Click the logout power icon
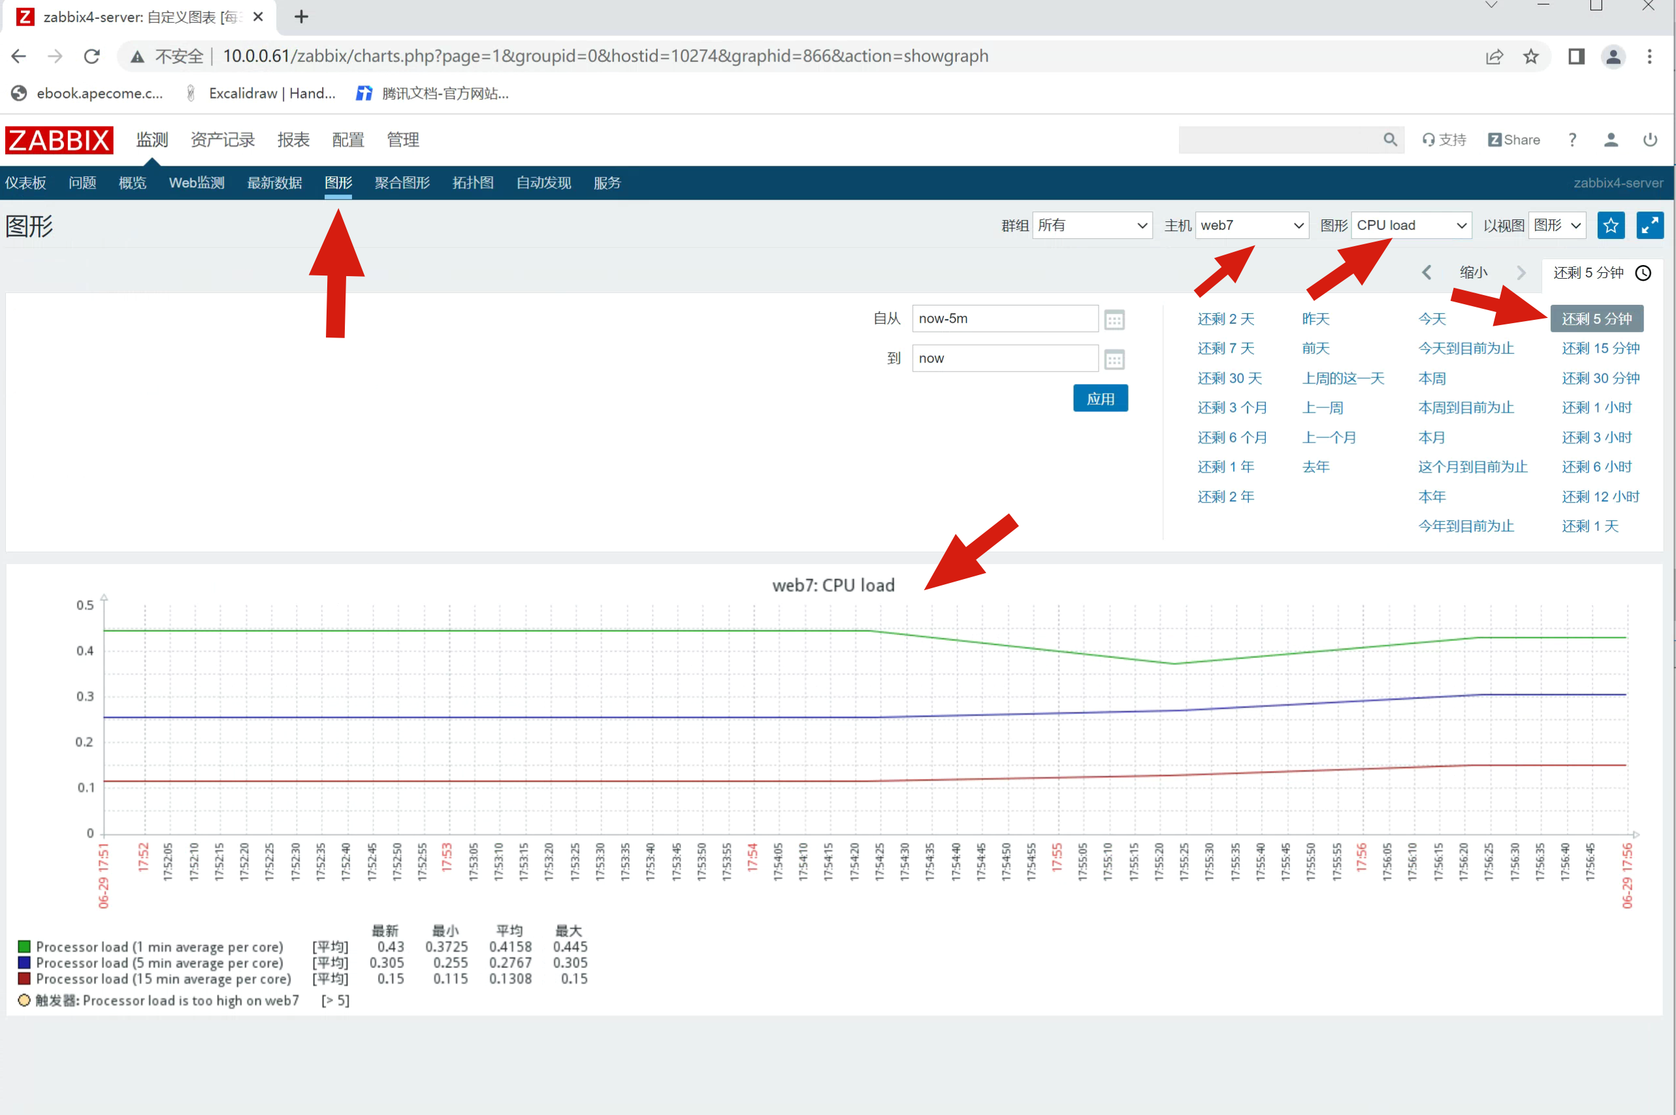 pos(1650,140)
